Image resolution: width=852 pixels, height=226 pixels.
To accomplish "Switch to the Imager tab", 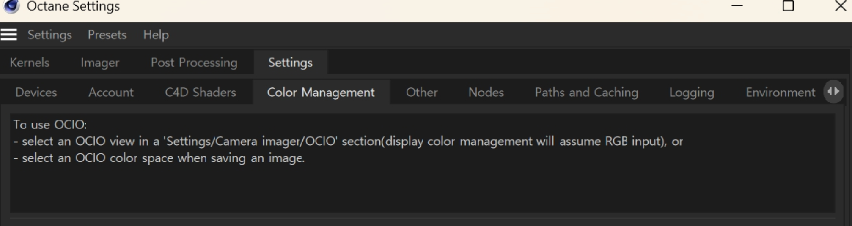I will 100,63.
